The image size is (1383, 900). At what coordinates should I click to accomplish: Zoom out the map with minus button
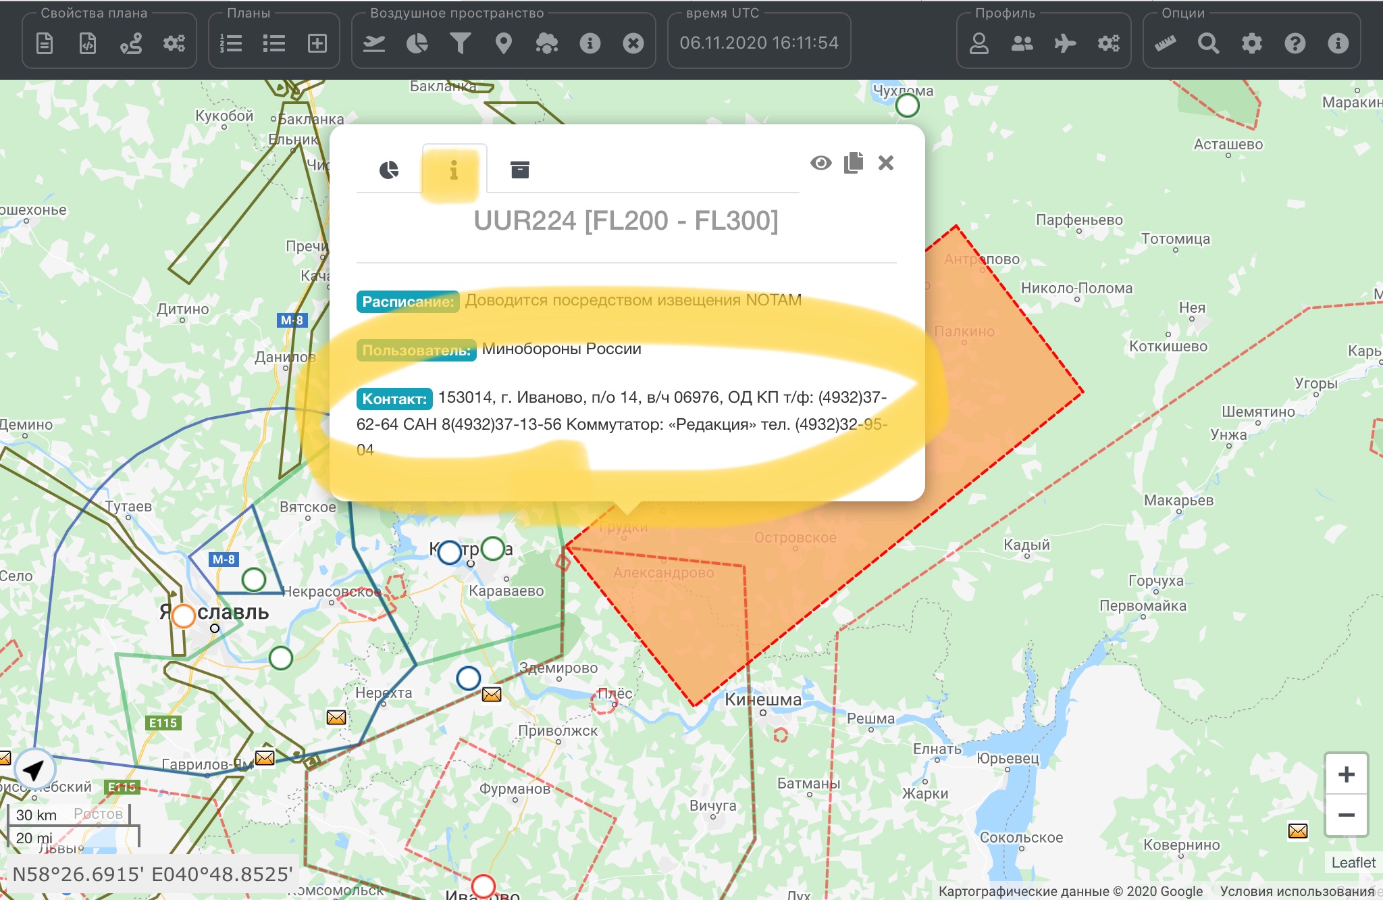1346,816
